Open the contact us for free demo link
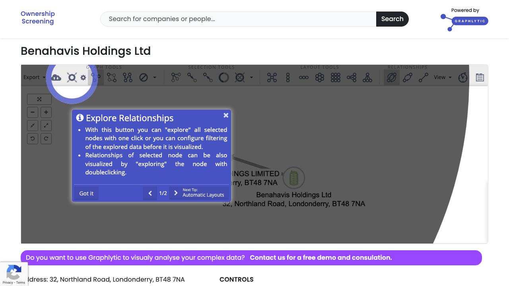The image size is (509, 286). click(321, 257)
